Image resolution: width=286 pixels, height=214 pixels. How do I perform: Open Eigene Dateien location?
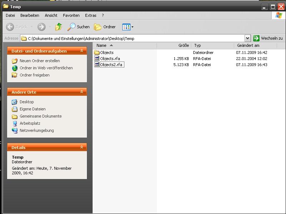point(33,109)
